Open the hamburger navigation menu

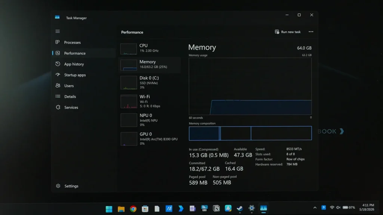(x=58, y=31)
